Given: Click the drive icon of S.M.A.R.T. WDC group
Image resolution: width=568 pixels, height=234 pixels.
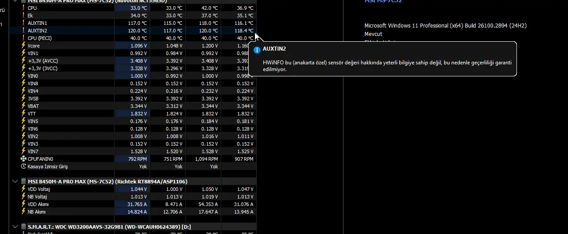Looking at the screenshot, I should click(x=23, y=227).
